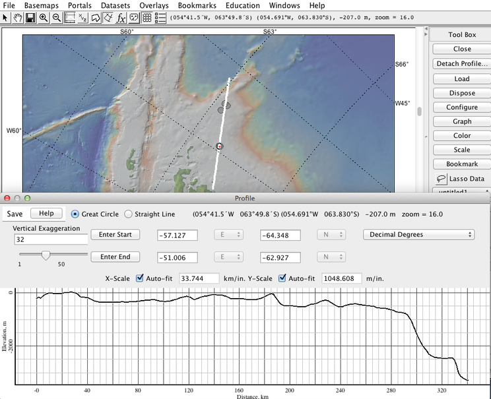Select the Great Circle radio button
The height and width of the screenshot is (399, 491).
click(75, 214)
